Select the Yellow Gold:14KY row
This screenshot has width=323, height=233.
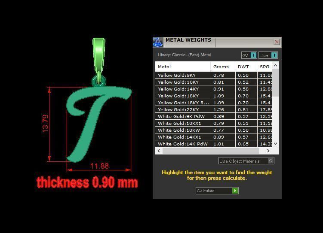214,89
